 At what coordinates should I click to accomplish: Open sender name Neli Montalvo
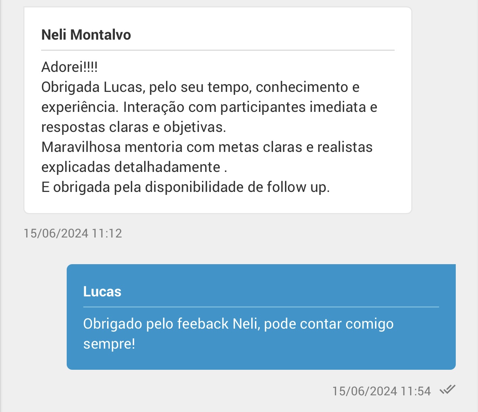[86, 35]
